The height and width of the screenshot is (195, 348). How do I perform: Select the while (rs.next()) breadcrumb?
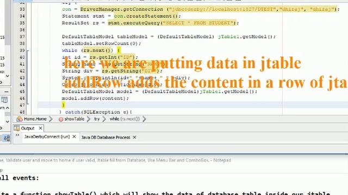(125, 119)
